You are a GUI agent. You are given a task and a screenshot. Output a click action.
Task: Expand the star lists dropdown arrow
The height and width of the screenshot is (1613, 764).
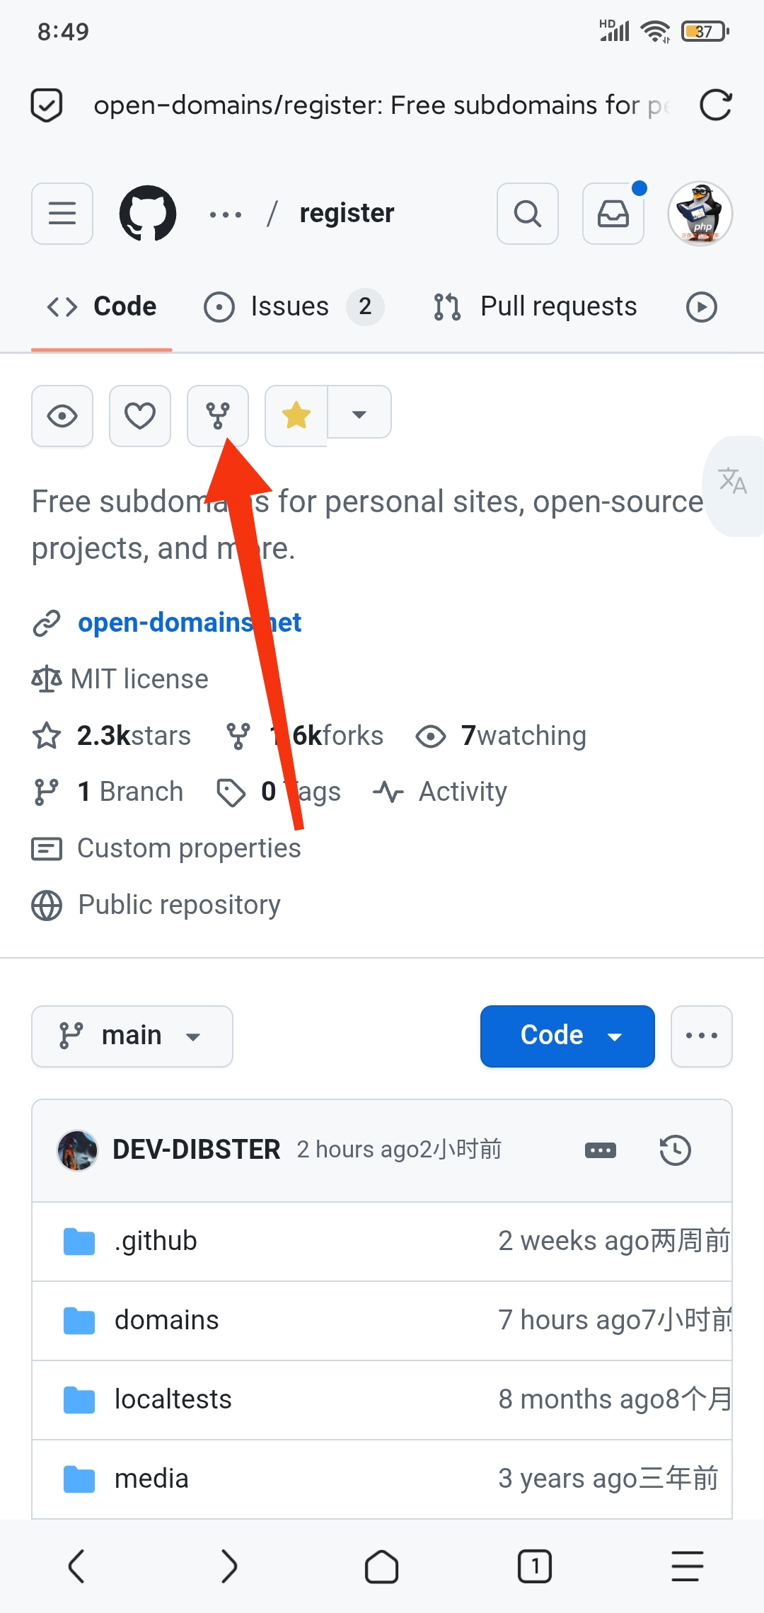[x=359, y=414]
